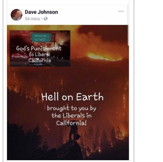Click the 'brought to you by' line

pos(72,108)
